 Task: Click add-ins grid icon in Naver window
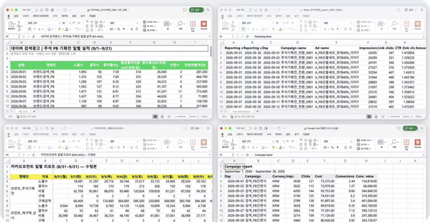193,25
